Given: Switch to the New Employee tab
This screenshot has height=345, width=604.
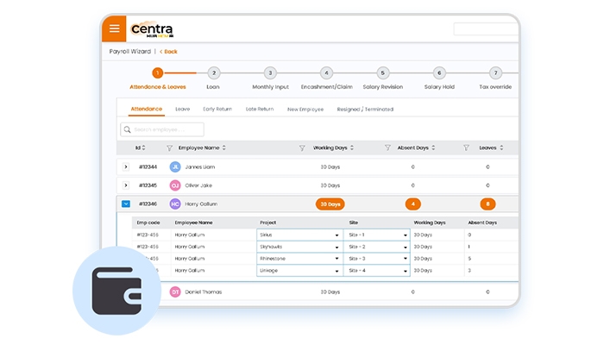Looking at the screenshot, I should 305,110.
